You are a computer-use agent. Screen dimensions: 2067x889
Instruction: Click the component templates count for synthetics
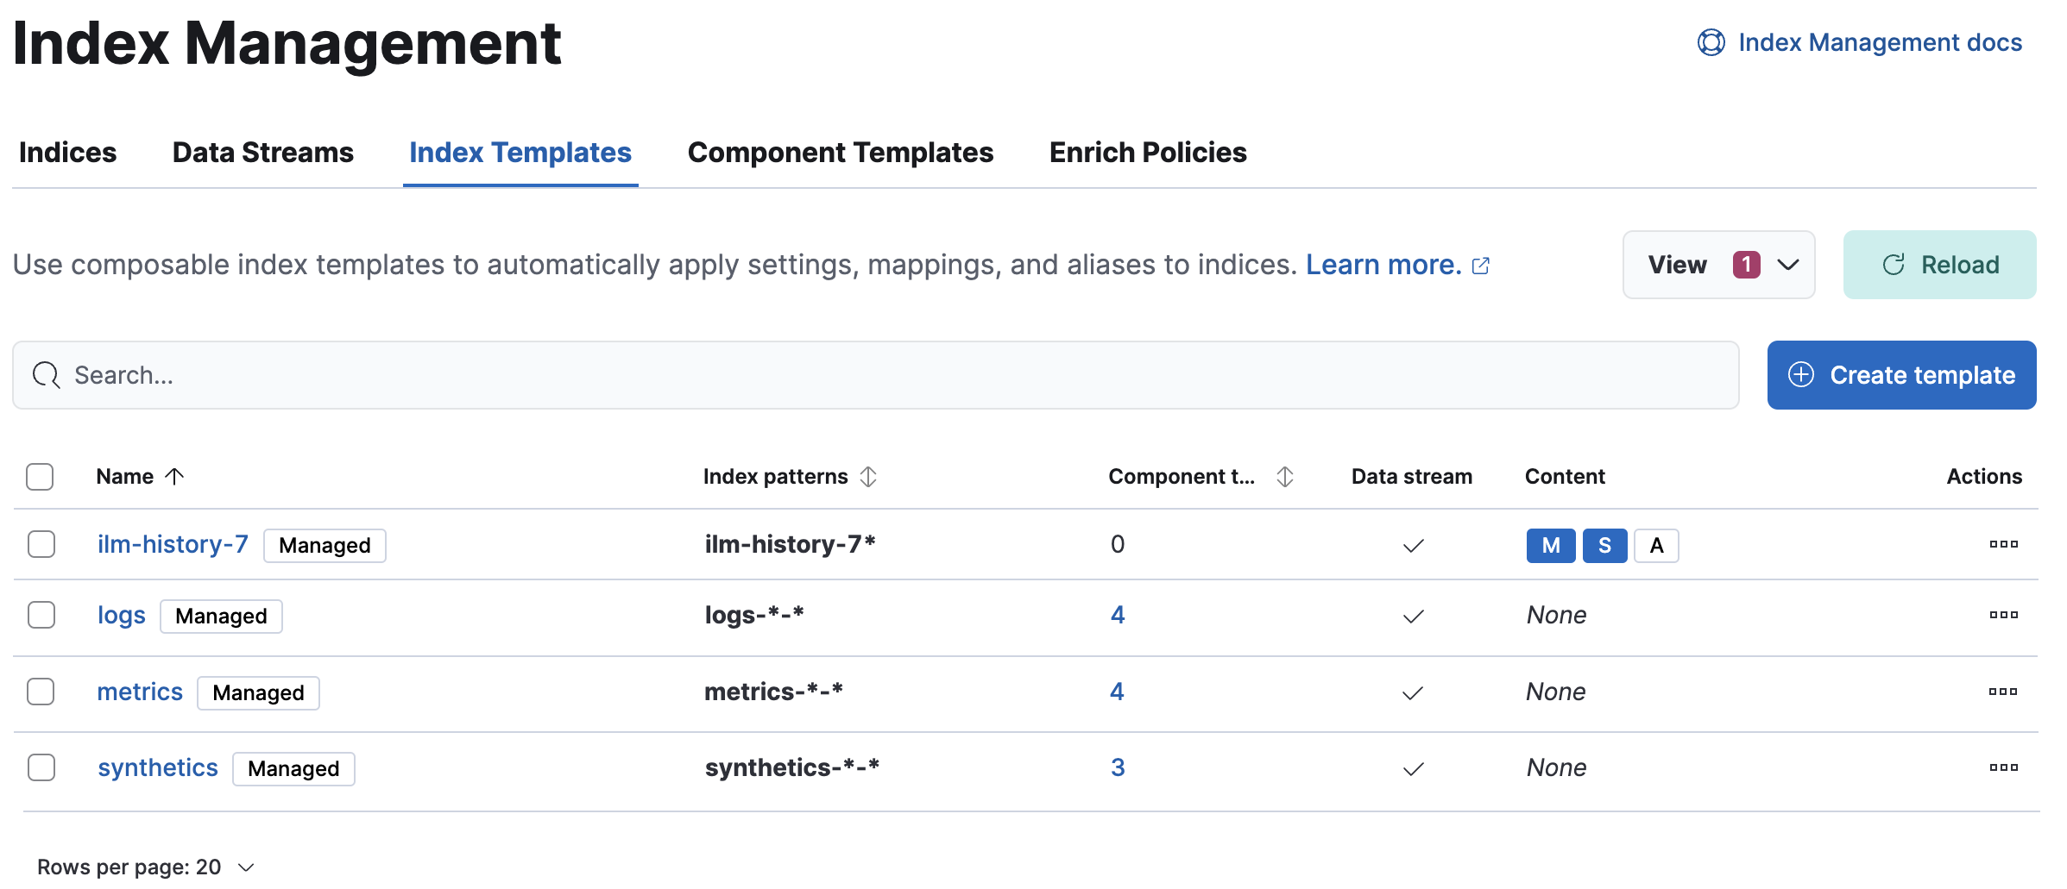[1117, 767]
